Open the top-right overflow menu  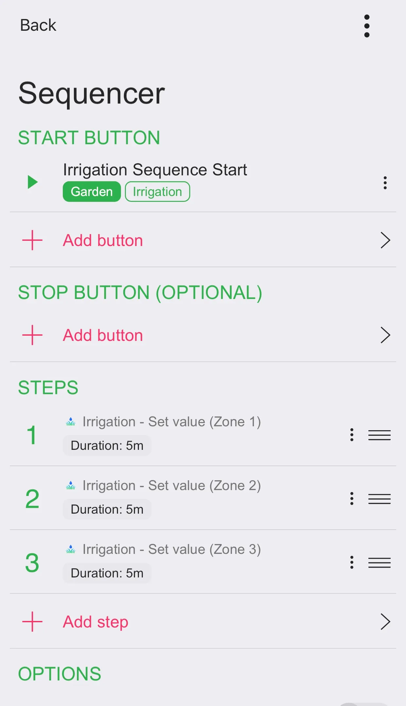[x=367, y=26]
